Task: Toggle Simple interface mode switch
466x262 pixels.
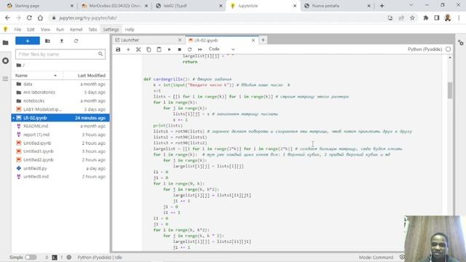Action: point(31,257)
